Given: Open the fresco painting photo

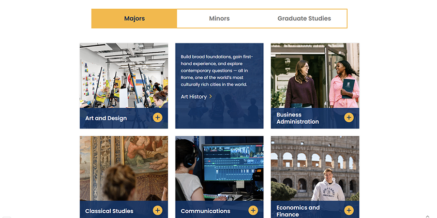Looking at the screenshot, I should point(124,168).
